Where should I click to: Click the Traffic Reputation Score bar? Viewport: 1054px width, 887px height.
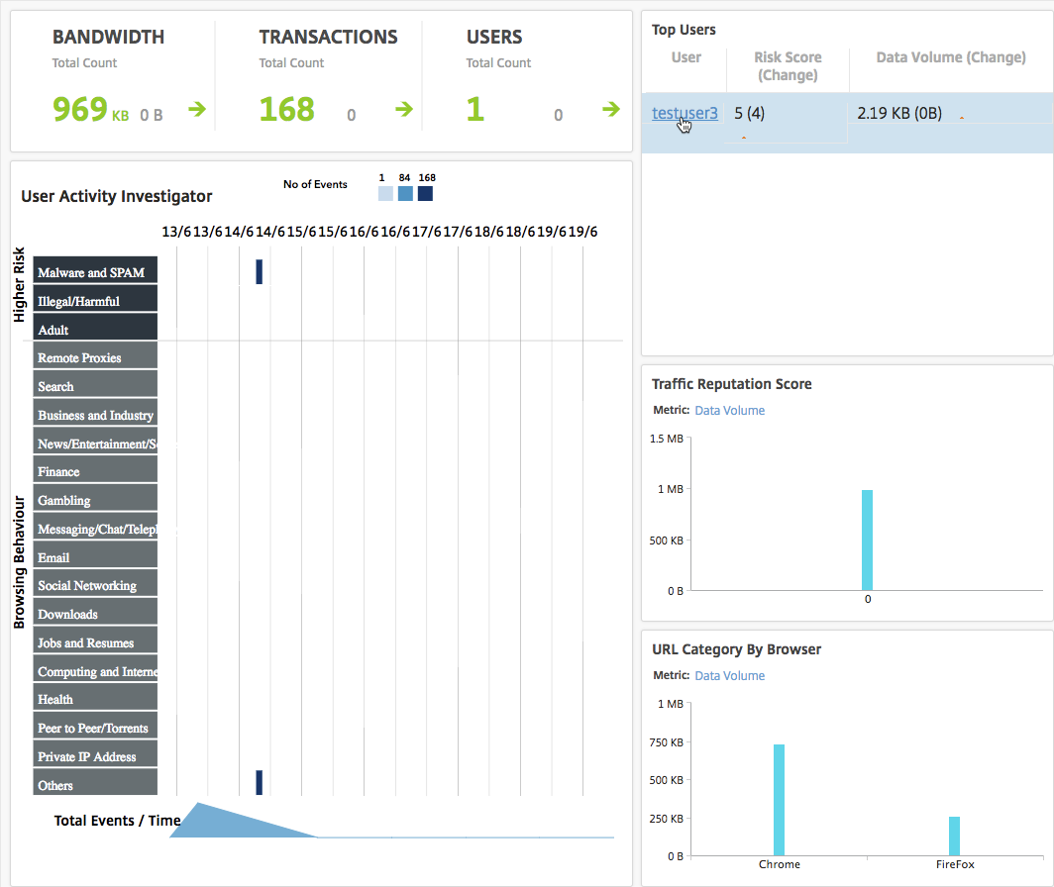pyautogui.click(x=867, y=540)
